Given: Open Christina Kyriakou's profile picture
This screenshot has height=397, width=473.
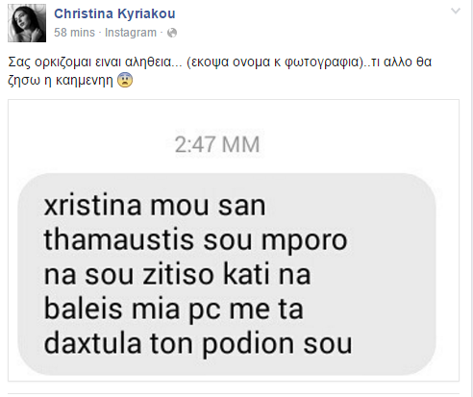Looking at the screenshot, I should pos(27,23).
